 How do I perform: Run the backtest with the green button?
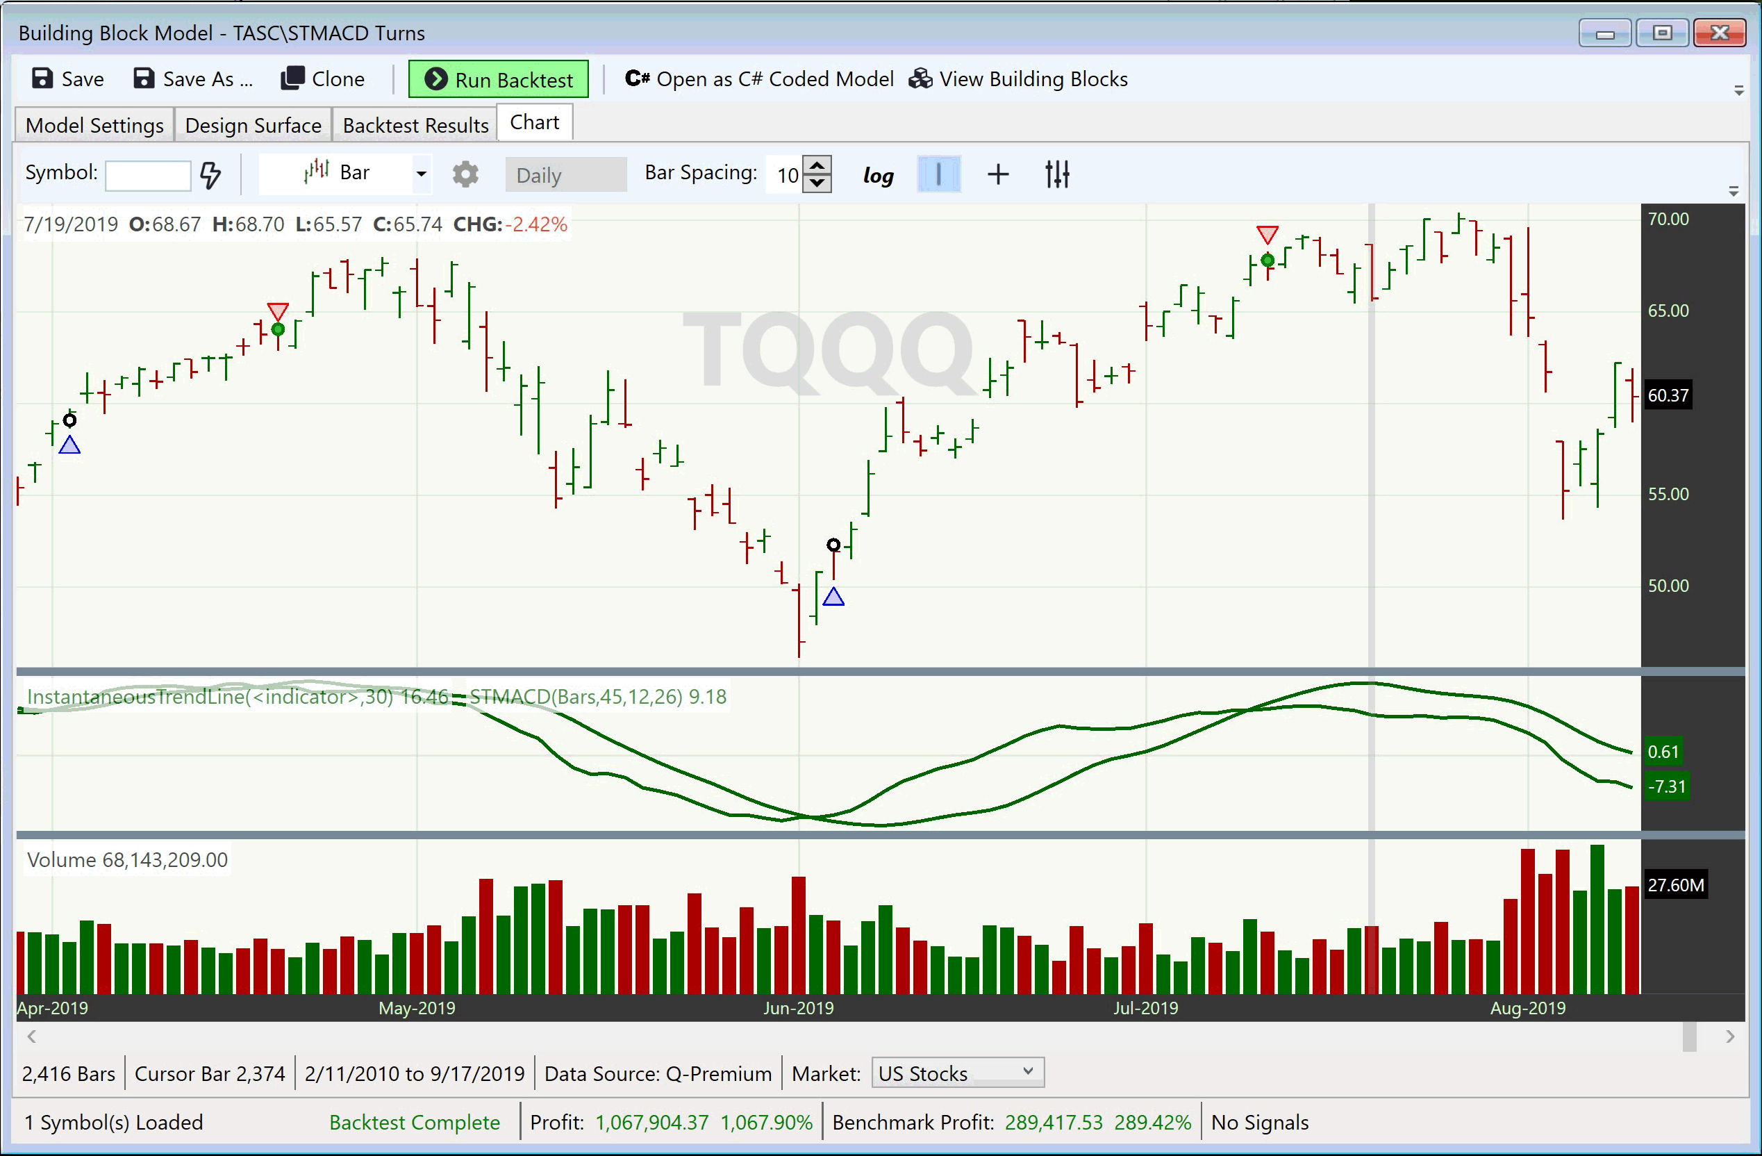tap(498, 79)
